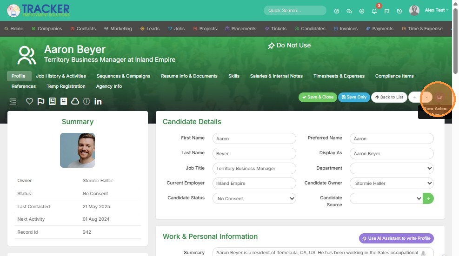Open the help question mark icon
Viewport: 459px width, 256px height.
(337, 11)
